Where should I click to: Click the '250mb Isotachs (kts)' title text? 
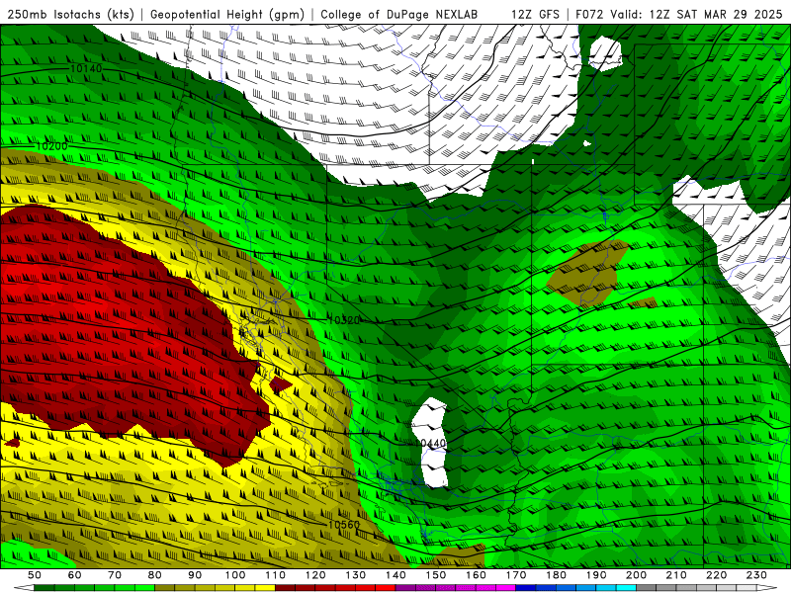70,14
